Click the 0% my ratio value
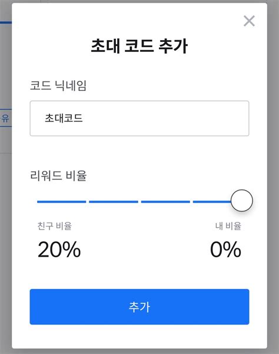 [225, 250]
